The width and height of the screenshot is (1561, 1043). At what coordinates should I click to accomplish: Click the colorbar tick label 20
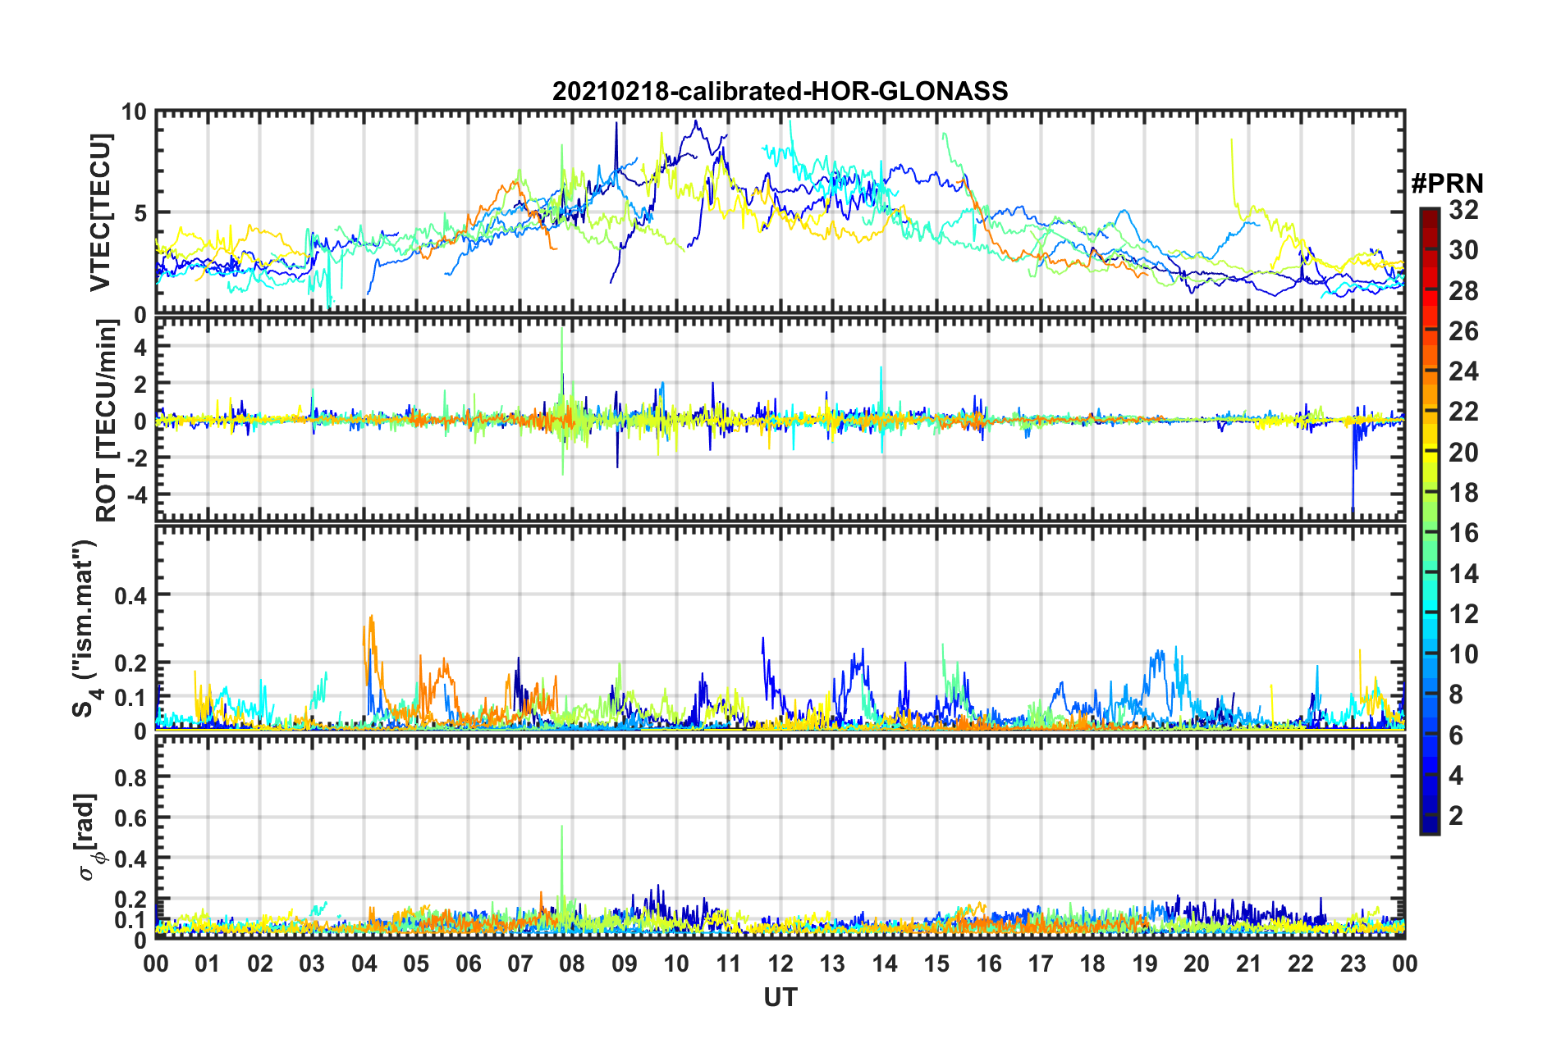[1463, 453]
